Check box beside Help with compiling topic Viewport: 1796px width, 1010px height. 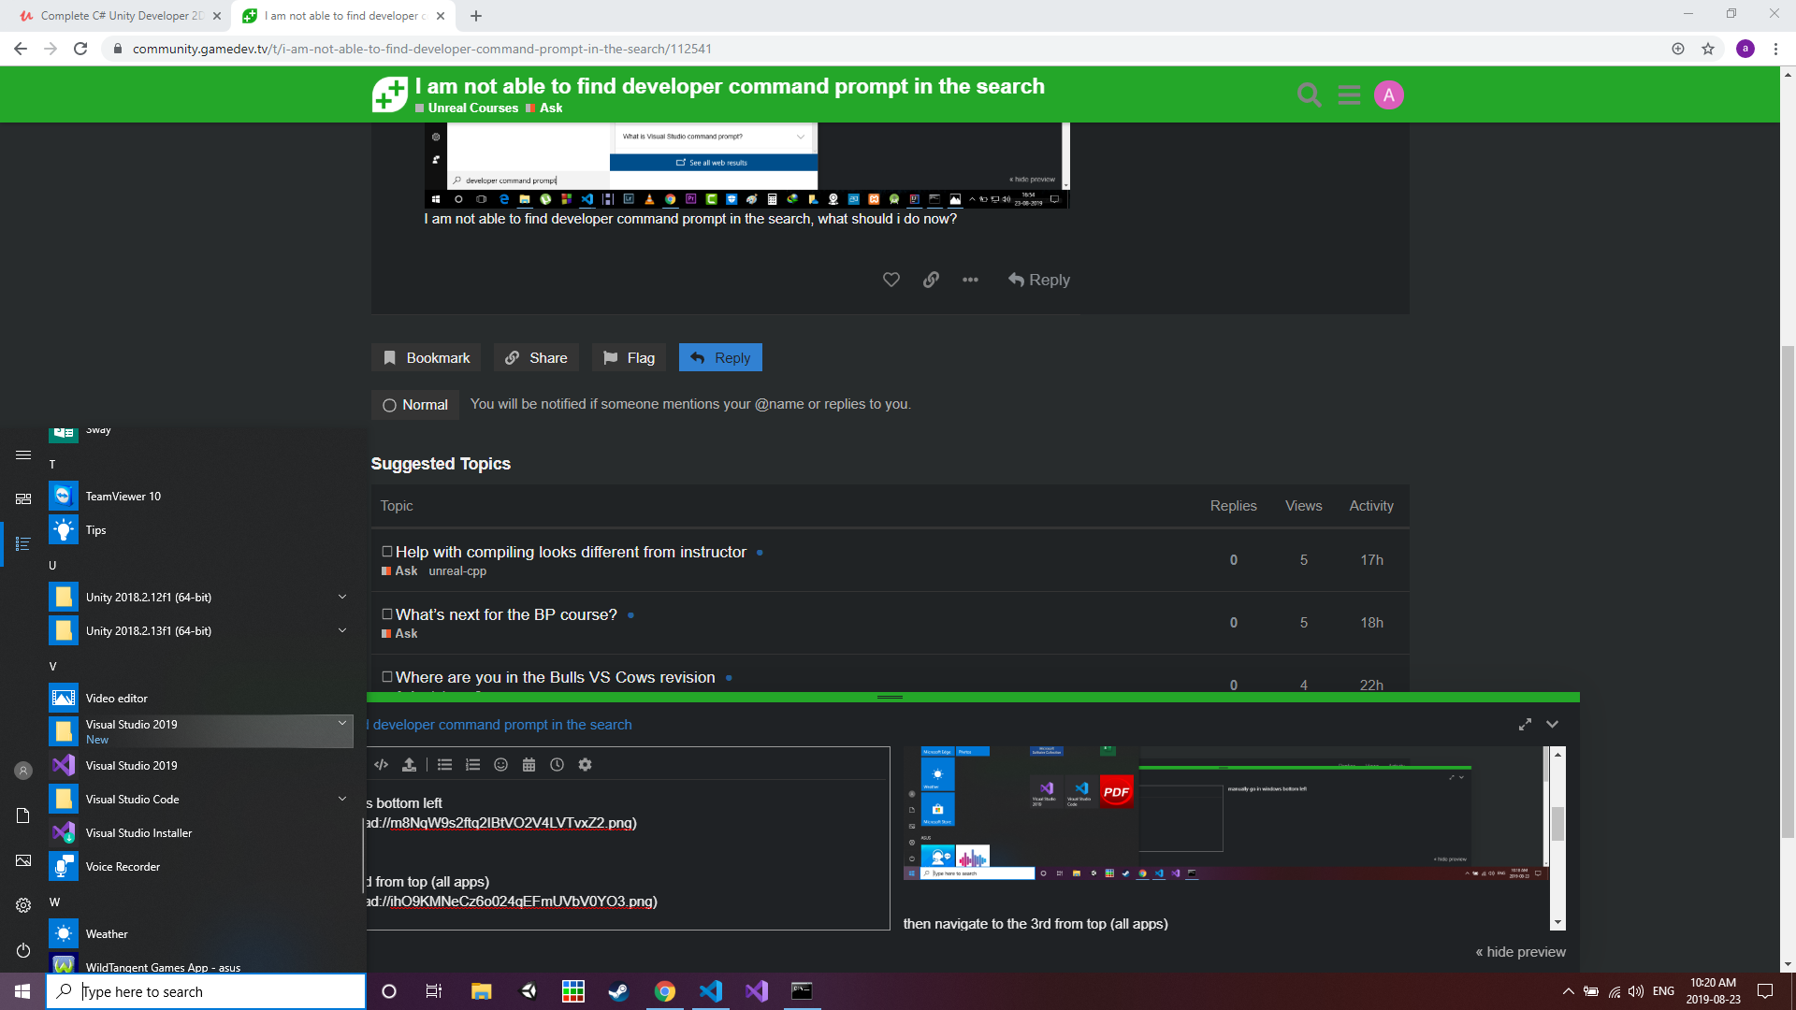[x=386, y=552]
